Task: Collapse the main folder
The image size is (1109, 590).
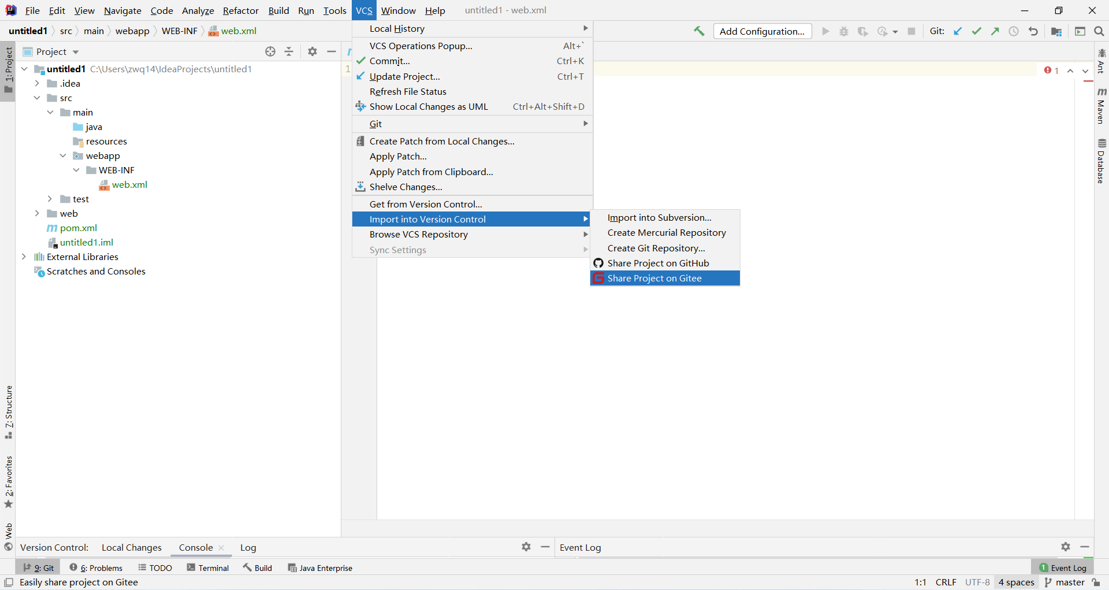Action: [x=50, y=112]
